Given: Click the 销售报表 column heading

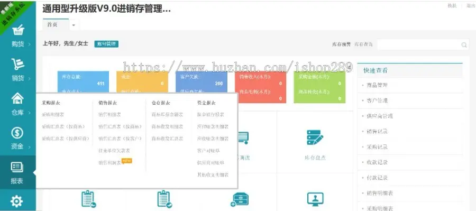Looking at the screenshot, I should [107, 103].
